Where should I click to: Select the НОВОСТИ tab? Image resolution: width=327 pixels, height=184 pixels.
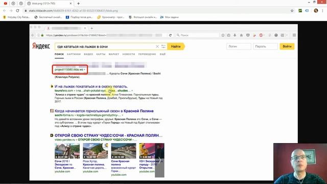pyautogui.click(x=129, y=54)
